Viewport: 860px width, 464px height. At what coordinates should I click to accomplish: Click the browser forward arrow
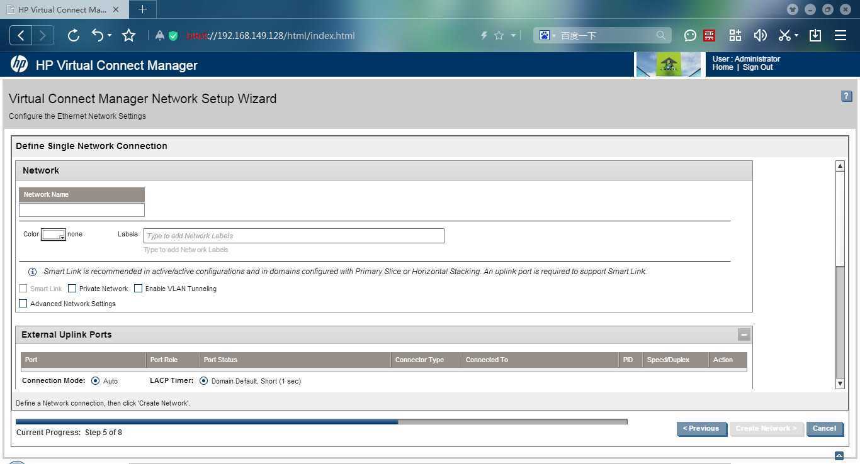tap(43, 36)
